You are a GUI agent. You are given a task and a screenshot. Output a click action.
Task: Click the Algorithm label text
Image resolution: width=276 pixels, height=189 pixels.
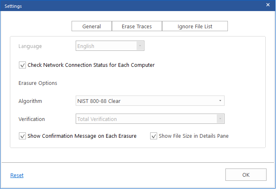[30, 101]
